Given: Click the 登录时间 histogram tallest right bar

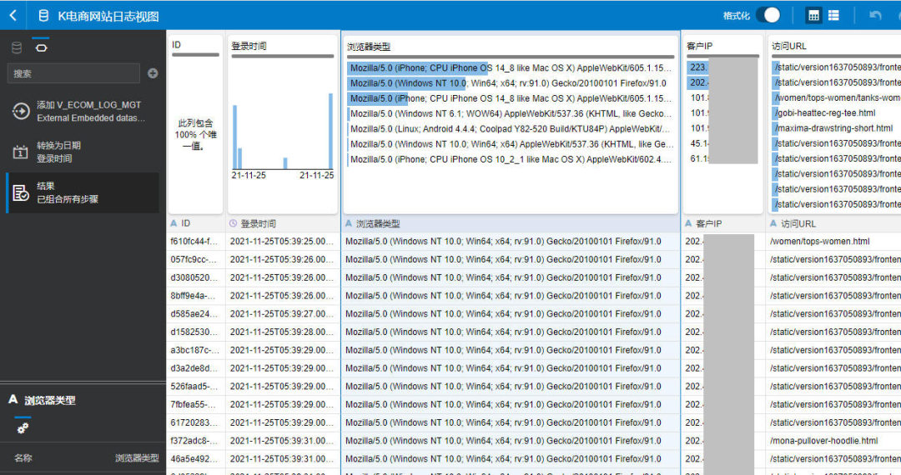Looking at the screenshot, I should point(331,131).
